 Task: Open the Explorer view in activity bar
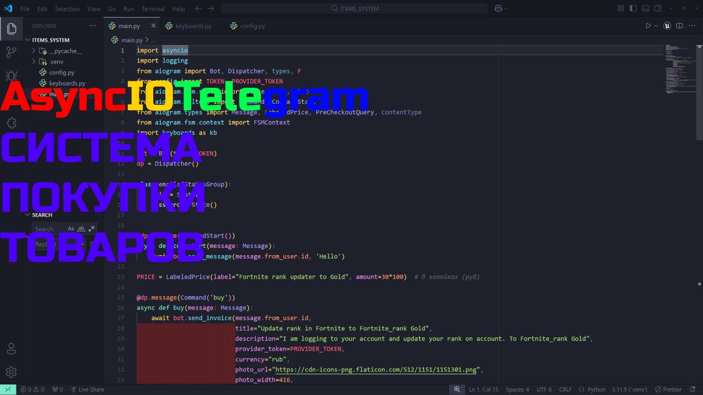click(x=11, y=29)
